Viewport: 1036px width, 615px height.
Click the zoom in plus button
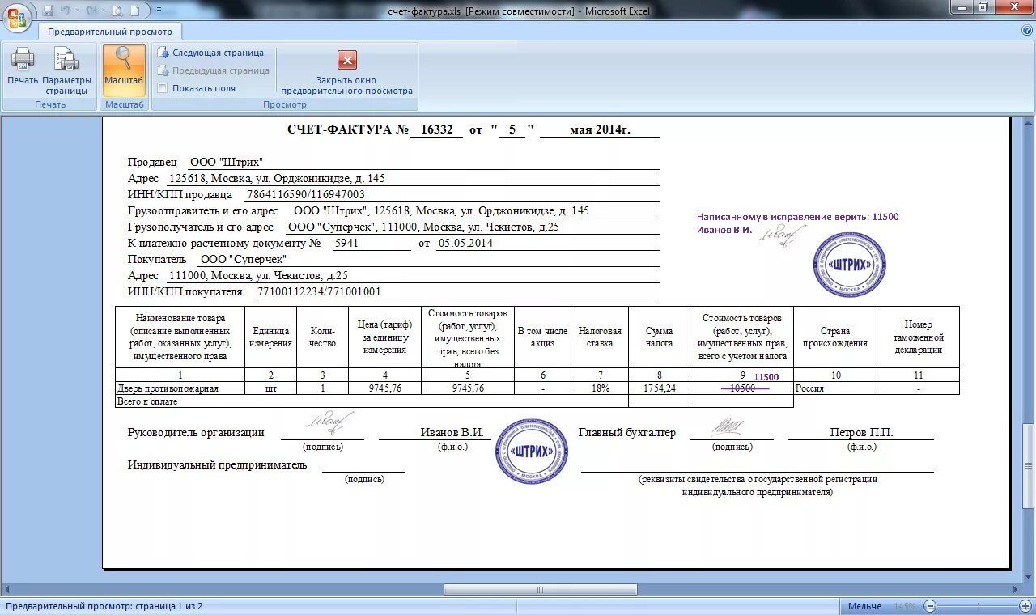pyautogui.click(x=1026, y=606)
